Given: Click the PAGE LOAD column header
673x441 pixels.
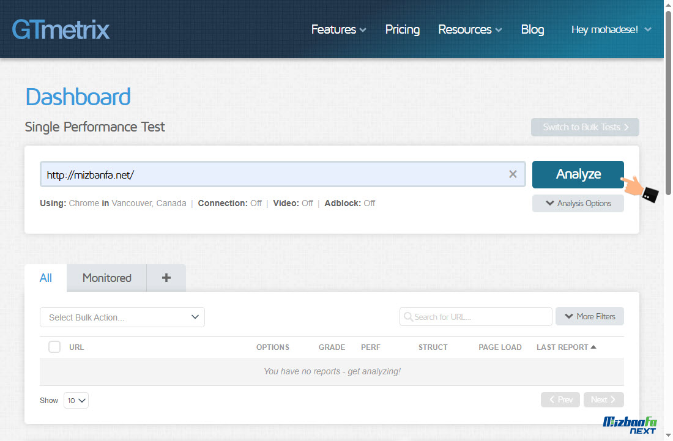Looking at the screenshot, I should 500,347.
